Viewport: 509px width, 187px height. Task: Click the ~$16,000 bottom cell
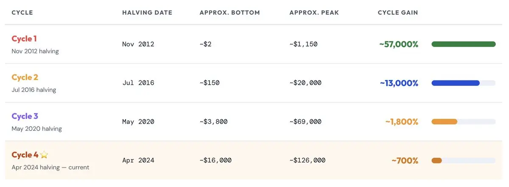215,160
